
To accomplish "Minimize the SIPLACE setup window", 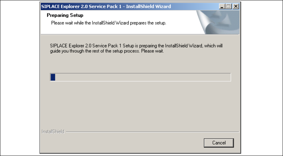I will coord(222,6).
